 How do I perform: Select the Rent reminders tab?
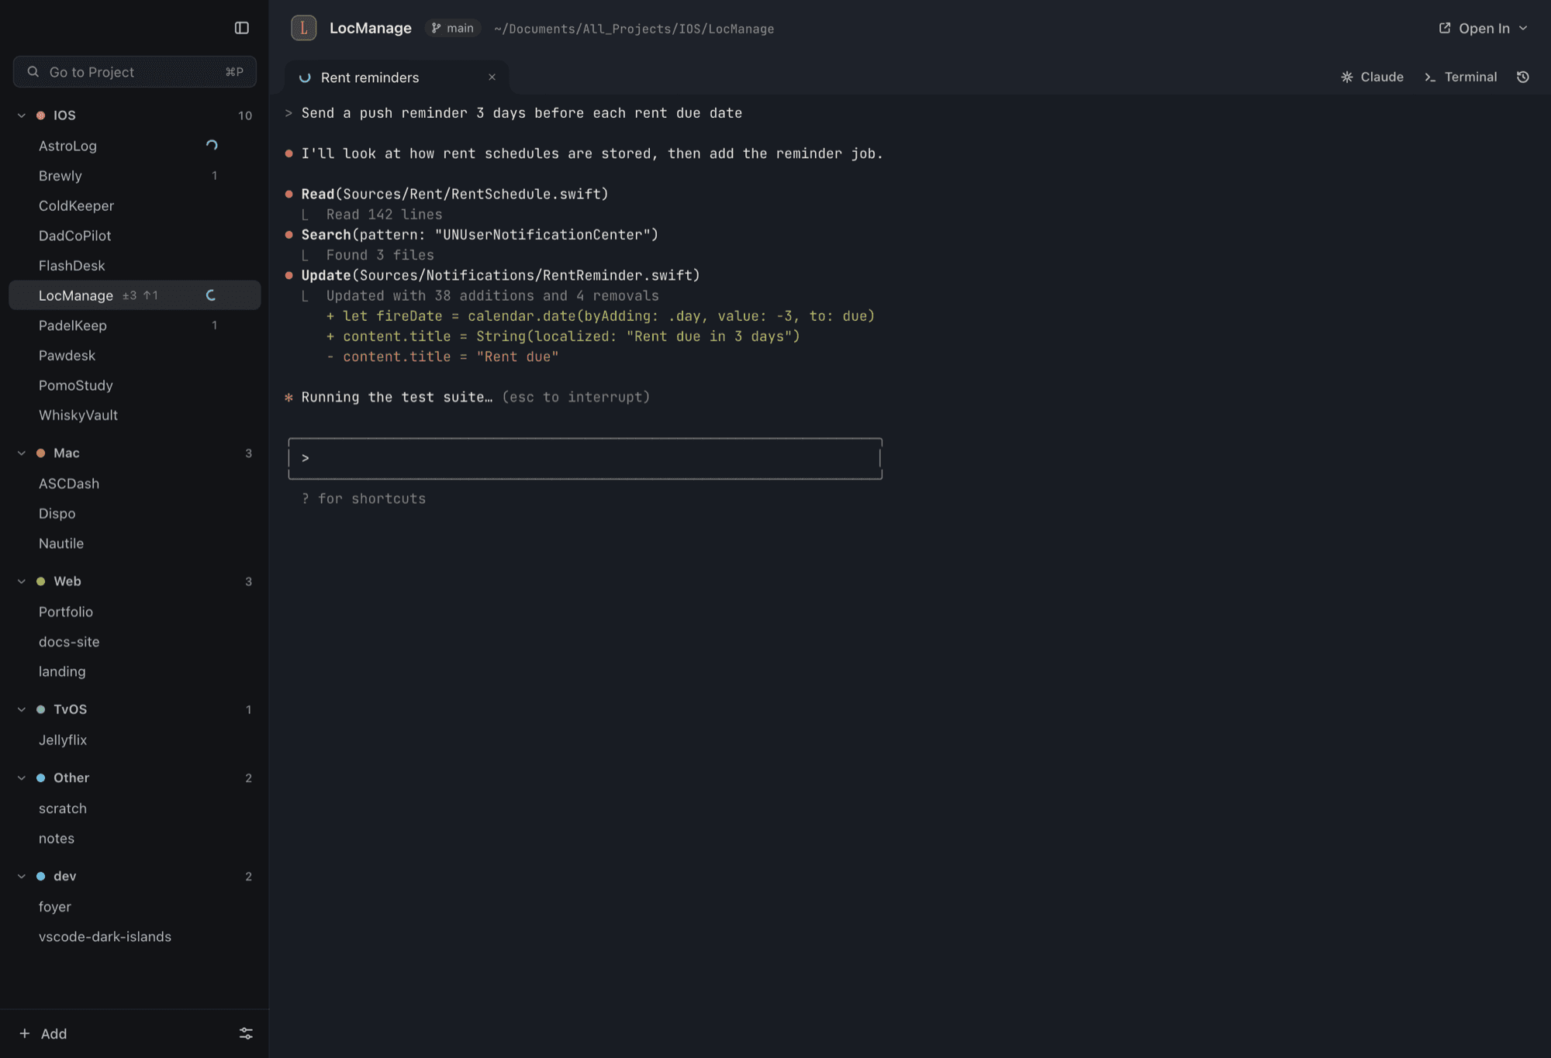(396, 78)
